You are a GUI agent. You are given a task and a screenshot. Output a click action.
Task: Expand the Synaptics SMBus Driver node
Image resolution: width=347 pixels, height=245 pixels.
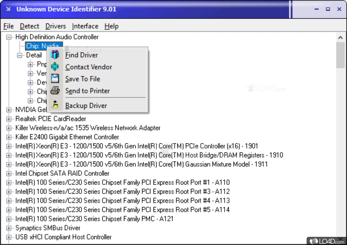9,228
